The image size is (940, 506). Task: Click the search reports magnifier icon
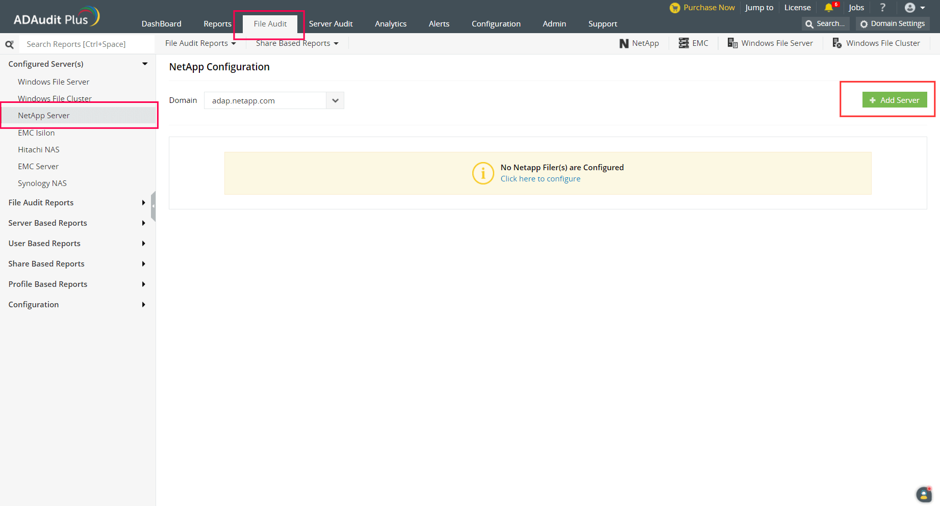pos(9,44)
